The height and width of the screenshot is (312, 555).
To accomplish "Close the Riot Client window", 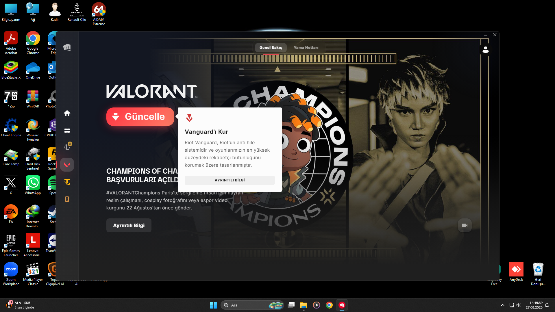I will point(495,35).
